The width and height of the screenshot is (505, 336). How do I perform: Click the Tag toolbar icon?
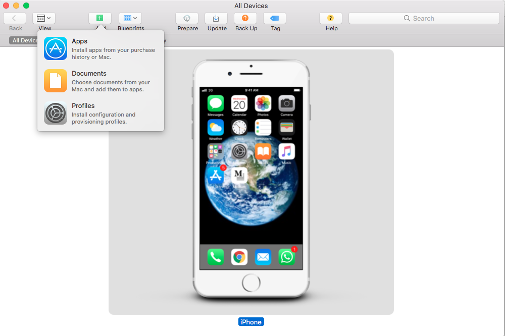coord(275,18)
